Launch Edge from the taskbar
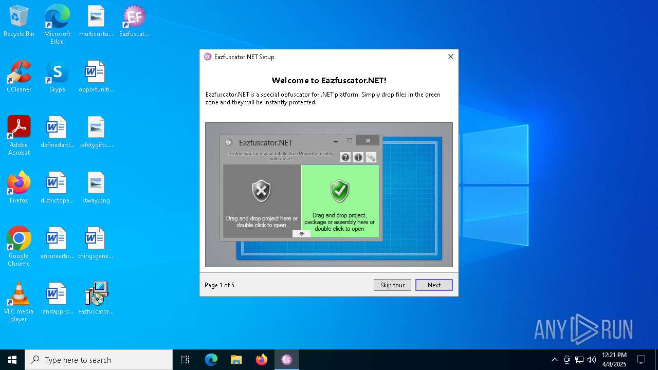The image size is (658, 370). click(211, 360)
